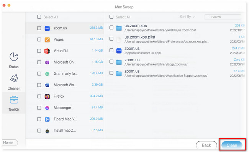Check the Firefox checkbox
The height and width of the screenshot is (152, 249).
[x=39, y=96]
